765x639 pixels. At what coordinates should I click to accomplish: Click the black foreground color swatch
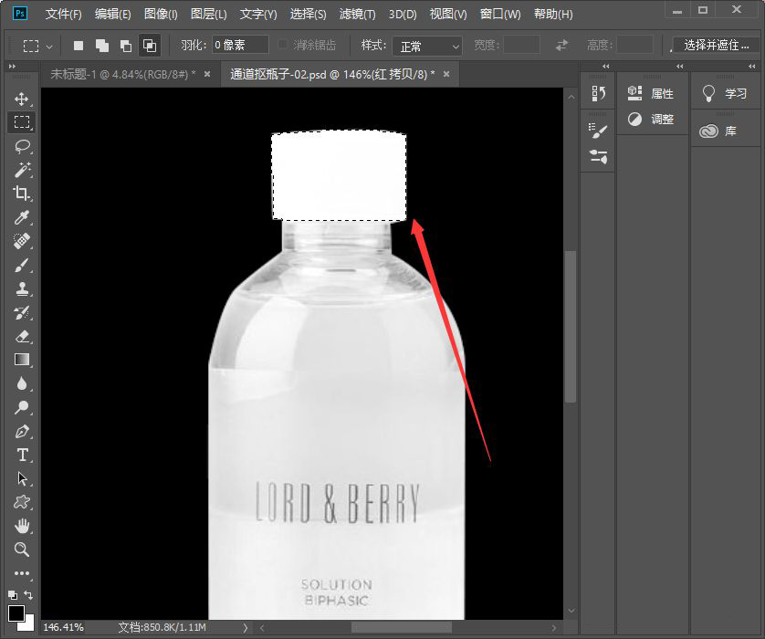coord(16,613)
